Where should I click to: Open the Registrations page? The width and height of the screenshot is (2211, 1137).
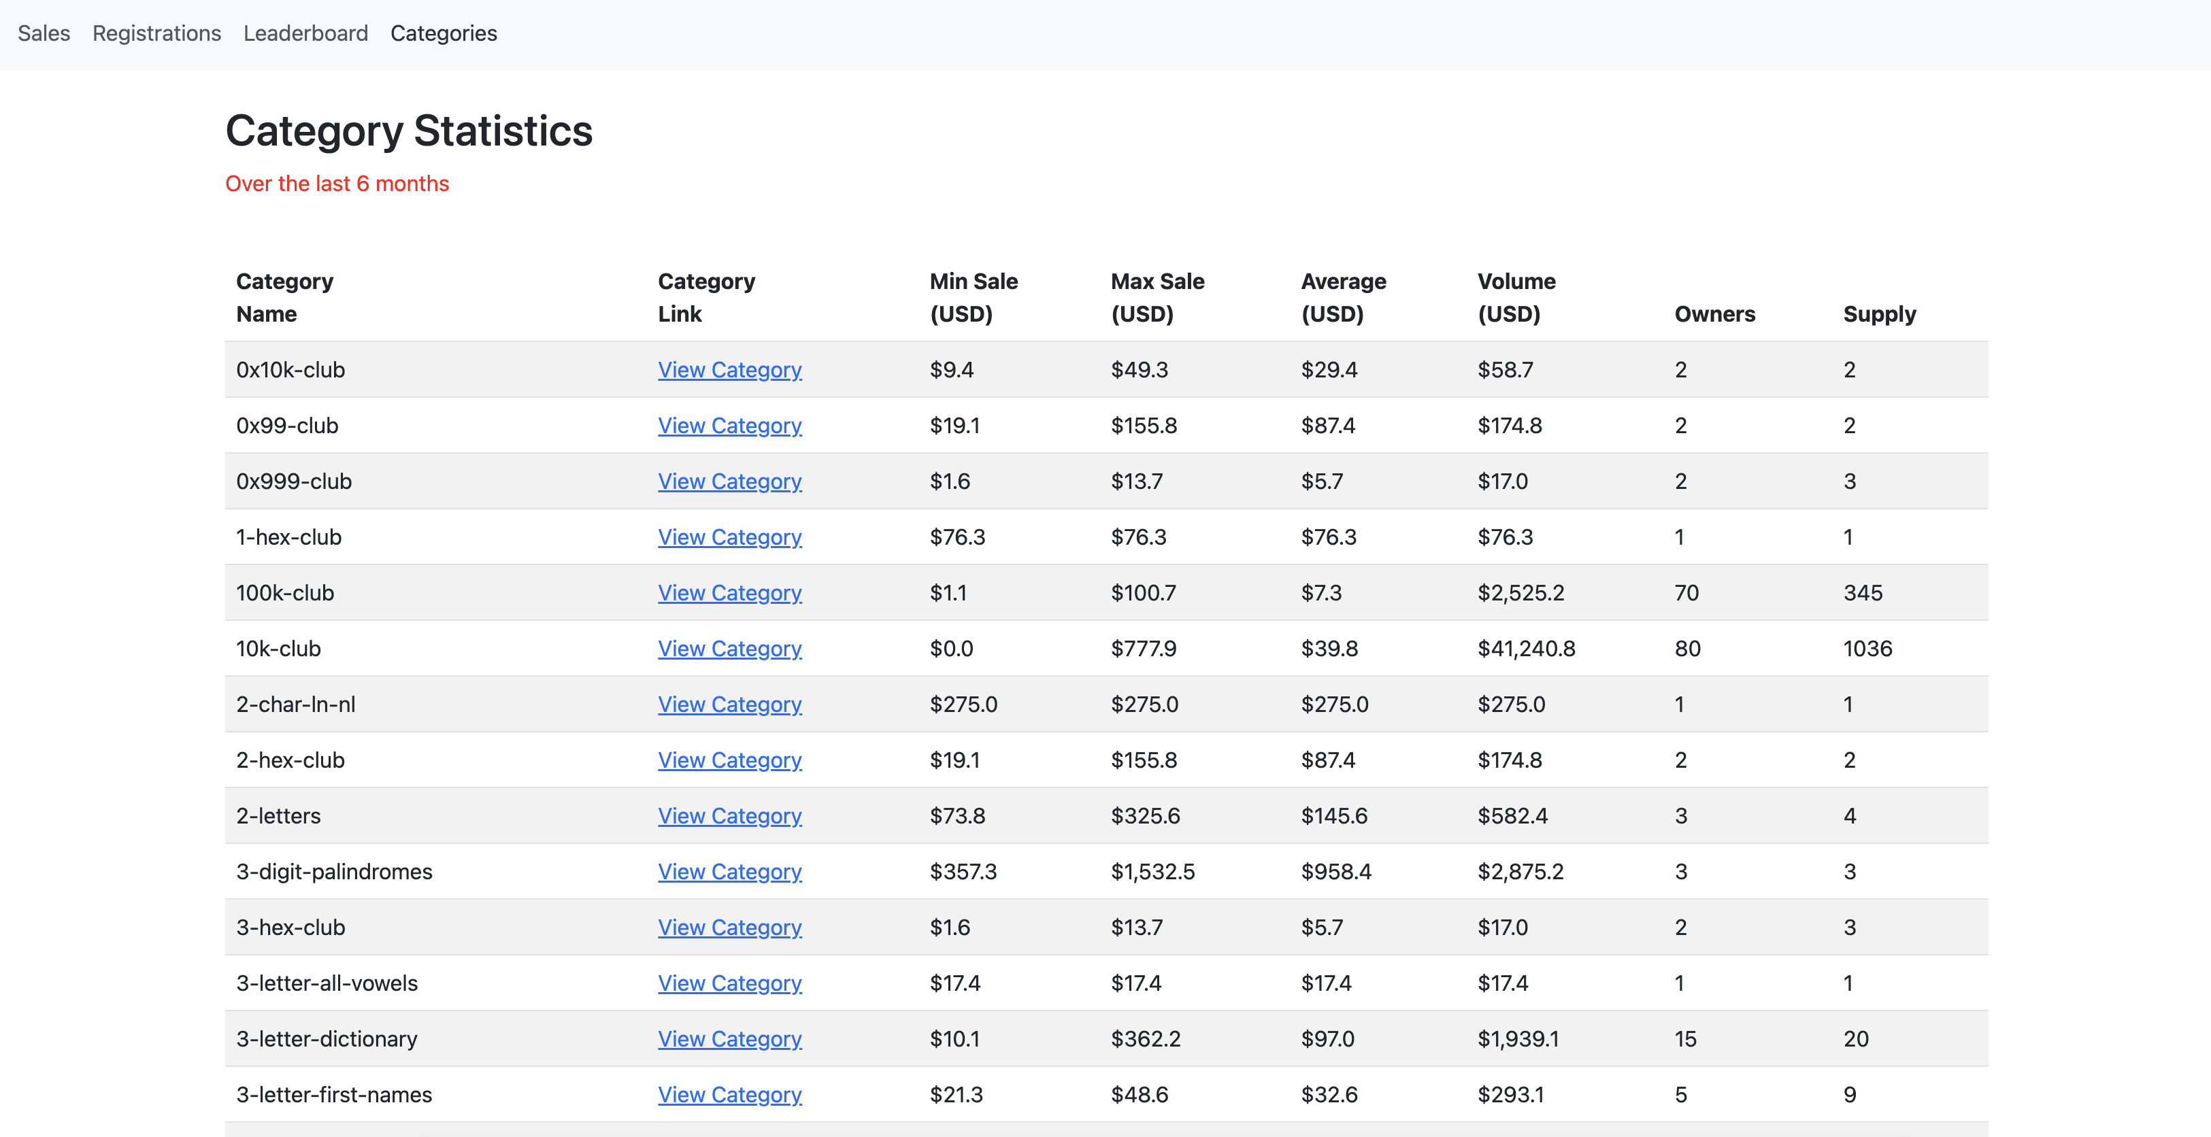156,33
